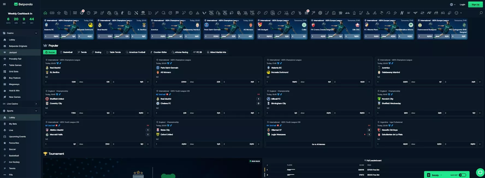Open Juventus vs Galatasaray featured card
This screenshot has height=178, width=485.
[175, 29]
